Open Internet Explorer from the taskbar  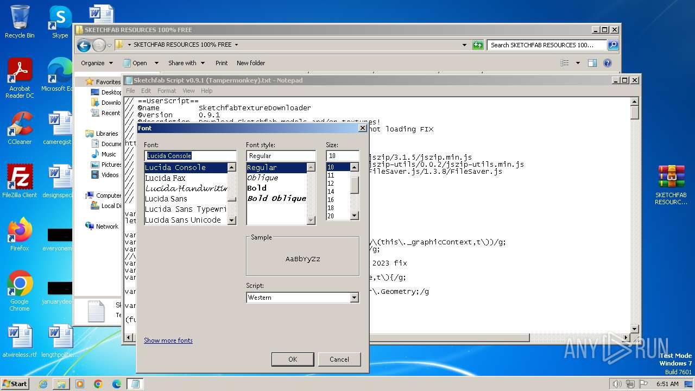pyautogui.click(x=43, y=384)
